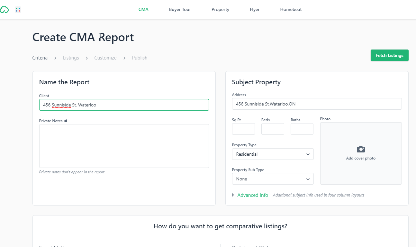Open the four-dot apps grid icon
Image resolution: width=416 pixels, height=247 pixels.
tap(18, 9)
